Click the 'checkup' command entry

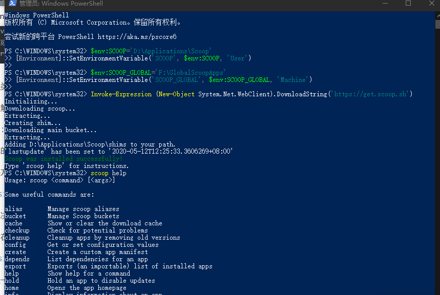[x=16, y=230]
